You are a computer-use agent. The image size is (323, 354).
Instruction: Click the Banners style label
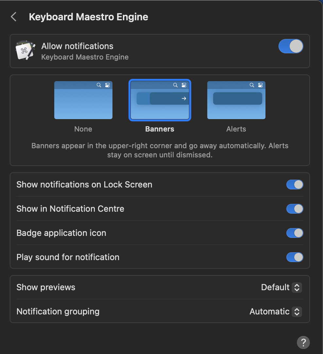pyautogui.click(x=160, y=129)
